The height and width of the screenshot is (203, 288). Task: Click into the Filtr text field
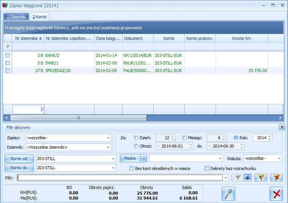pos(120,178)
